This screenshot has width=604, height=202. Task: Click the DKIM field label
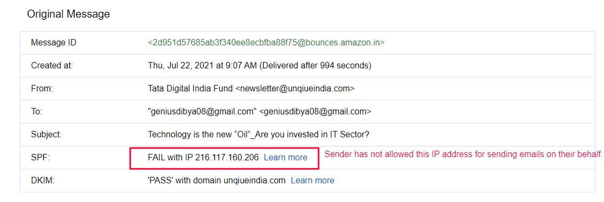tap(43, 181)
